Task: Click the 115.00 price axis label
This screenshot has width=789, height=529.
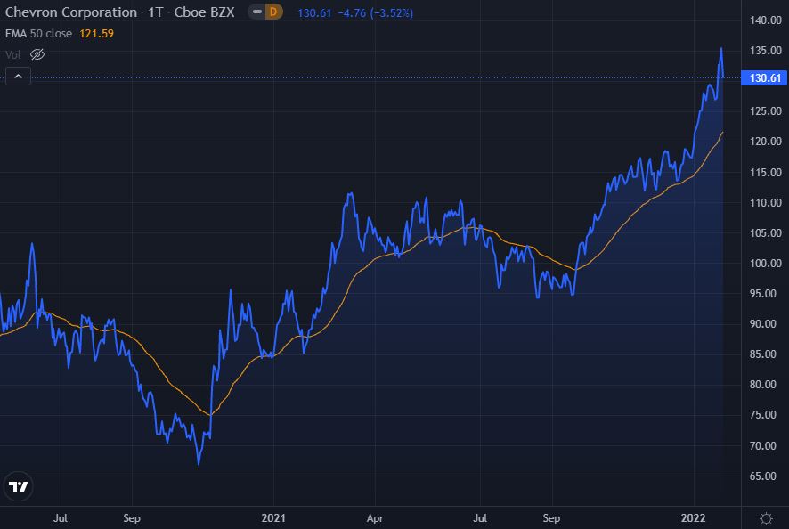Action: [x=765, y=172]
